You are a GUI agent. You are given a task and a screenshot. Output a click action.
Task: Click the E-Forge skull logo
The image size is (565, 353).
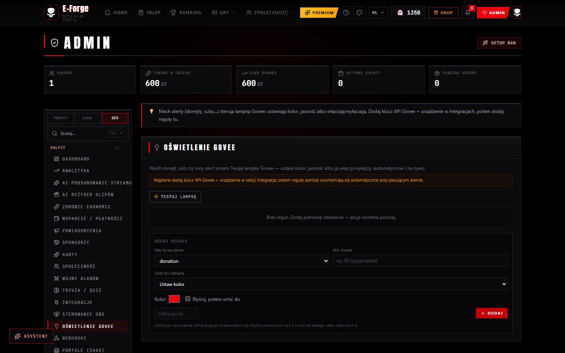pos(51,13)
